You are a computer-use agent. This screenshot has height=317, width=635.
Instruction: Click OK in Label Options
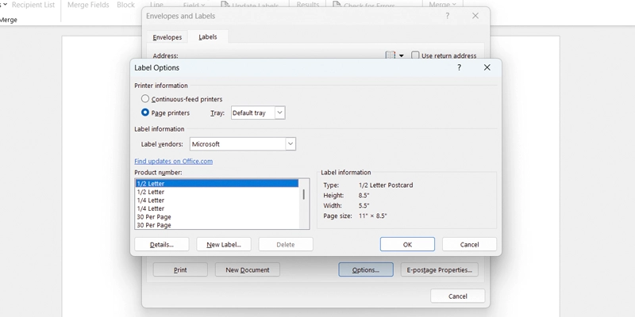point(407,245)
